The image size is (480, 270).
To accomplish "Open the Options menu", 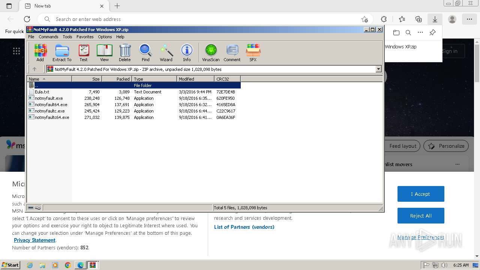I will click(105, 37).
